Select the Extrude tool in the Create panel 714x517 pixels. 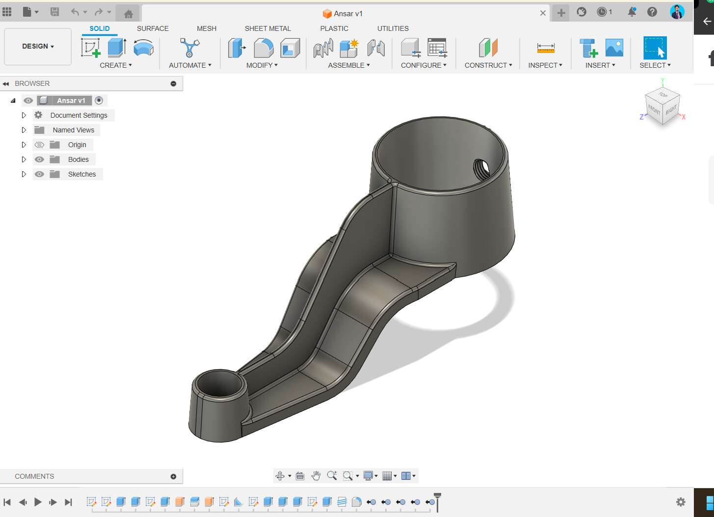pyautogui.click(x=116, y=48)
